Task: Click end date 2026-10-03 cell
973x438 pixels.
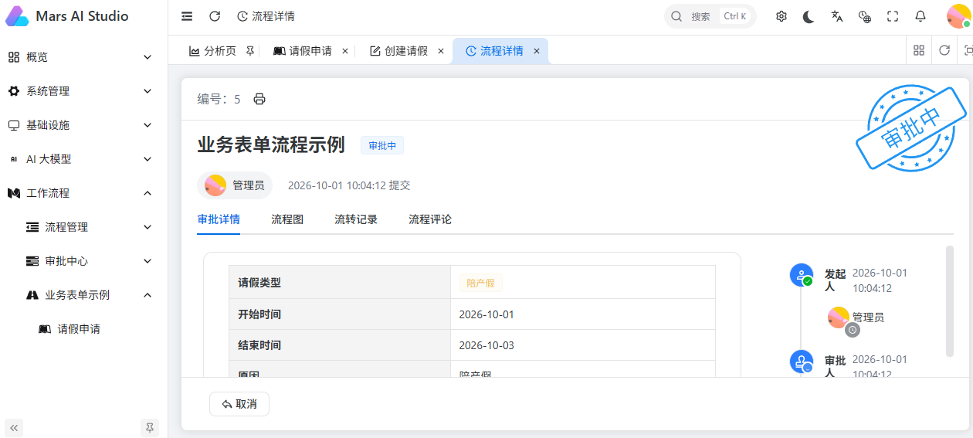Action: click(x=583, y=345)
